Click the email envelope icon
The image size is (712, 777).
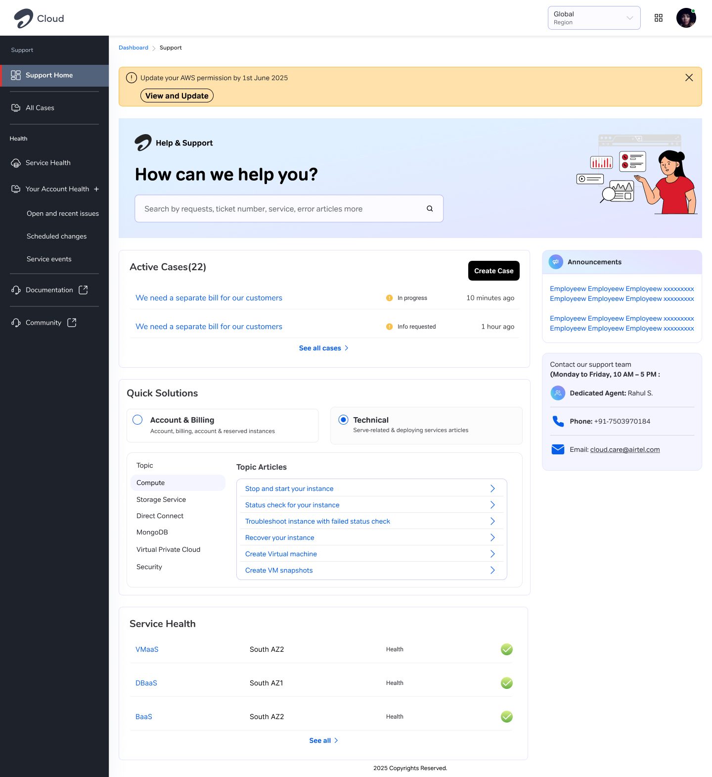point(558,449)
